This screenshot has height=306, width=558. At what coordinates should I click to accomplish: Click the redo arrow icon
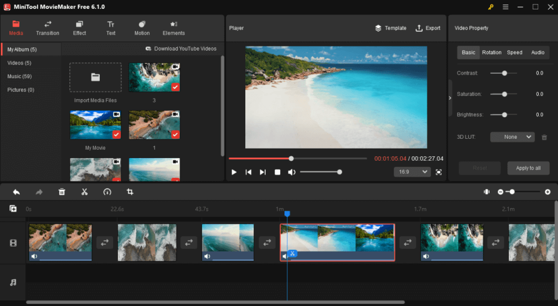(x=39, y=192)
